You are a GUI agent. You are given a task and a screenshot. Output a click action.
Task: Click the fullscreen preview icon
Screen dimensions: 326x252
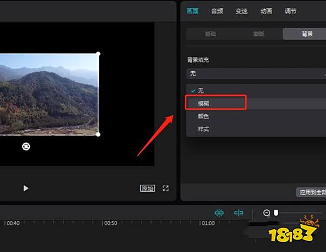[x=166, y=188]
